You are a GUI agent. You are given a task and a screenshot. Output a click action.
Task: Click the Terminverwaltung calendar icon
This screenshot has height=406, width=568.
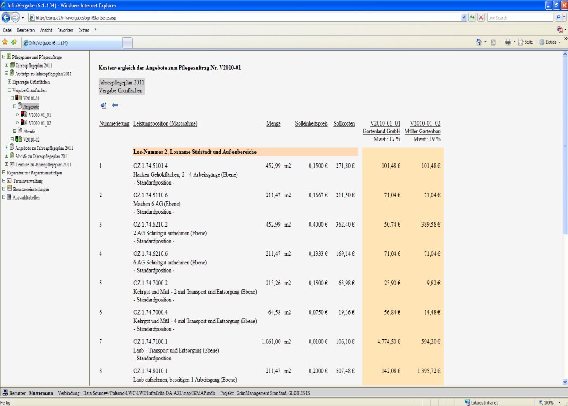(x=9, y=181)
